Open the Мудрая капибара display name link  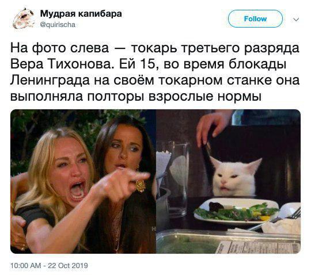click(81, 13)
